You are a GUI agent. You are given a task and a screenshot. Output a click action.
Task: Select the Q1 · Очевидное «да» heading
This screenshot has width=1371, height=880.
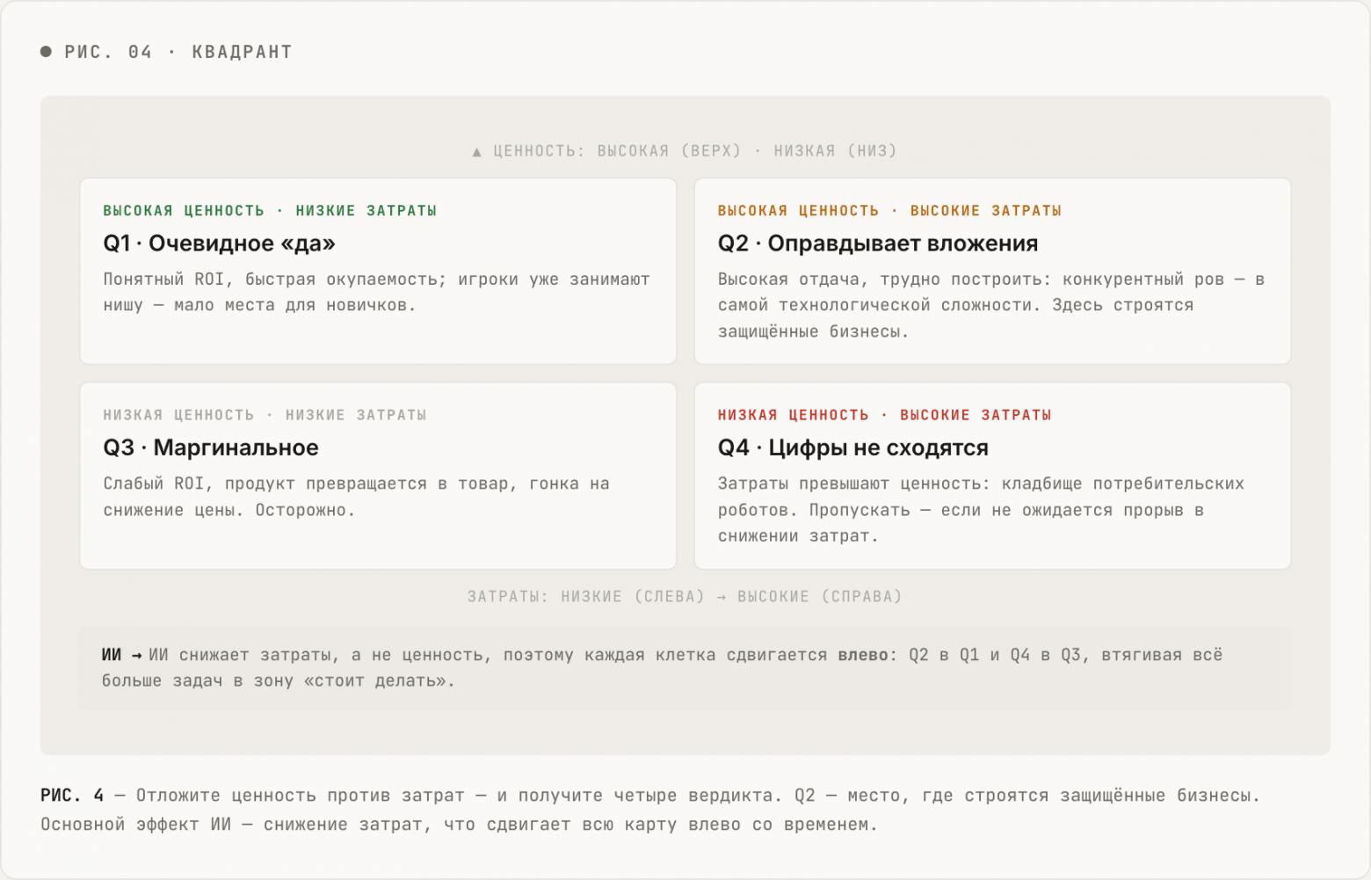(219, 244)
